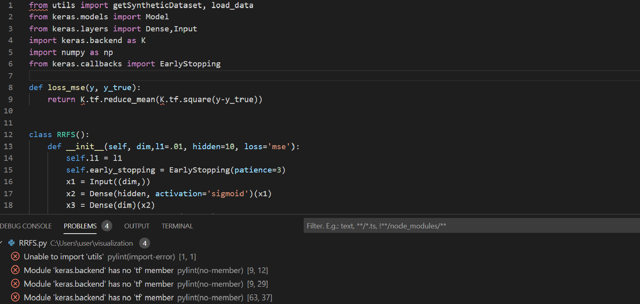The image size is (640, 304).
Task: Click the 'C:\Users\user\visualization' path text
Action: pyautogui.click(x=92, y=243)
